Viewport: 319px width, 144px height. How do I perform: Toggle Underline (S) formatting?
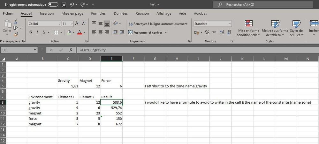(x=44, y=32)
